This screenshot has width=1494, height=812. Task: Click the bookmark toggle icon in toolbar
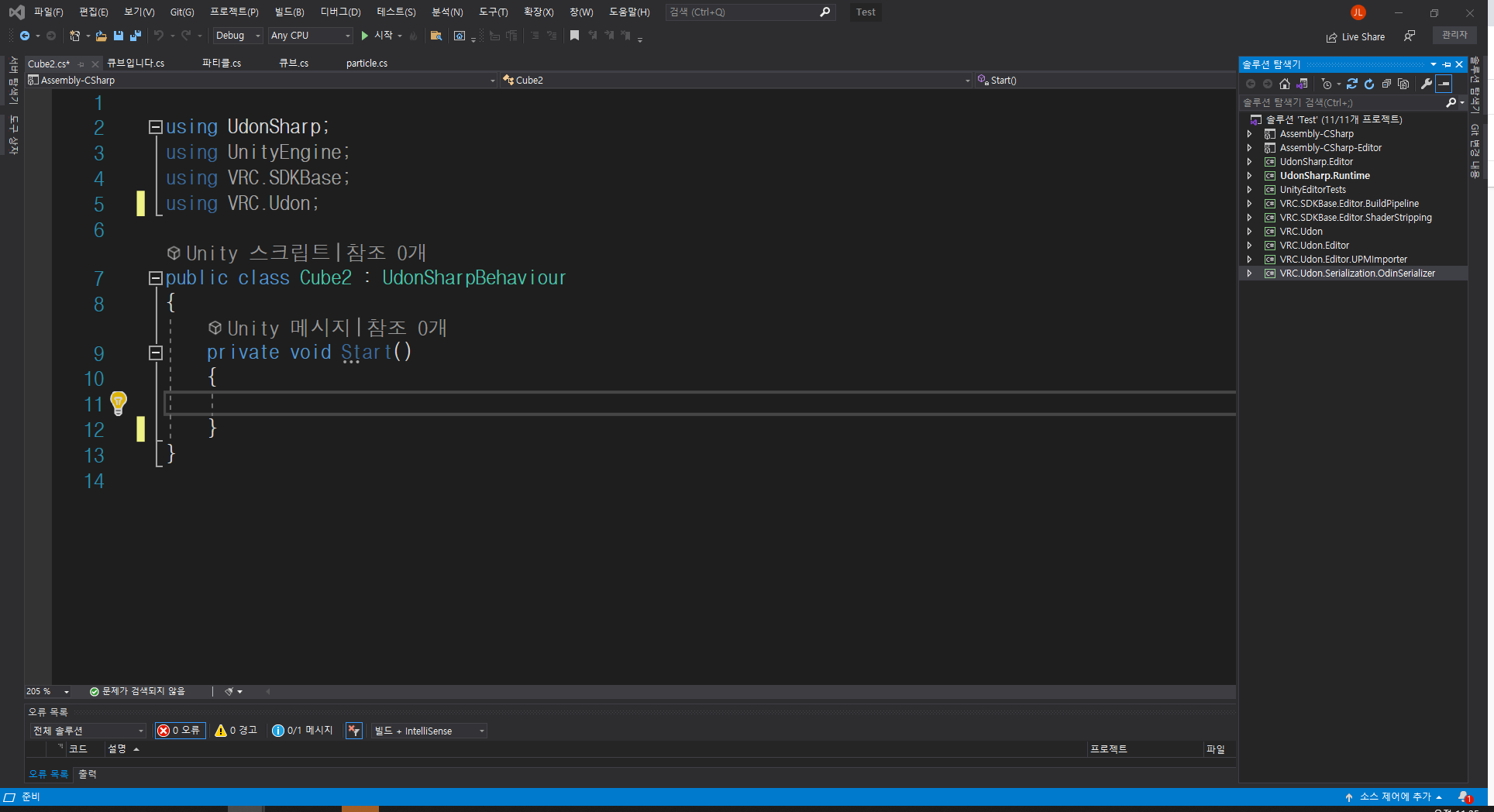click(574, 36)
